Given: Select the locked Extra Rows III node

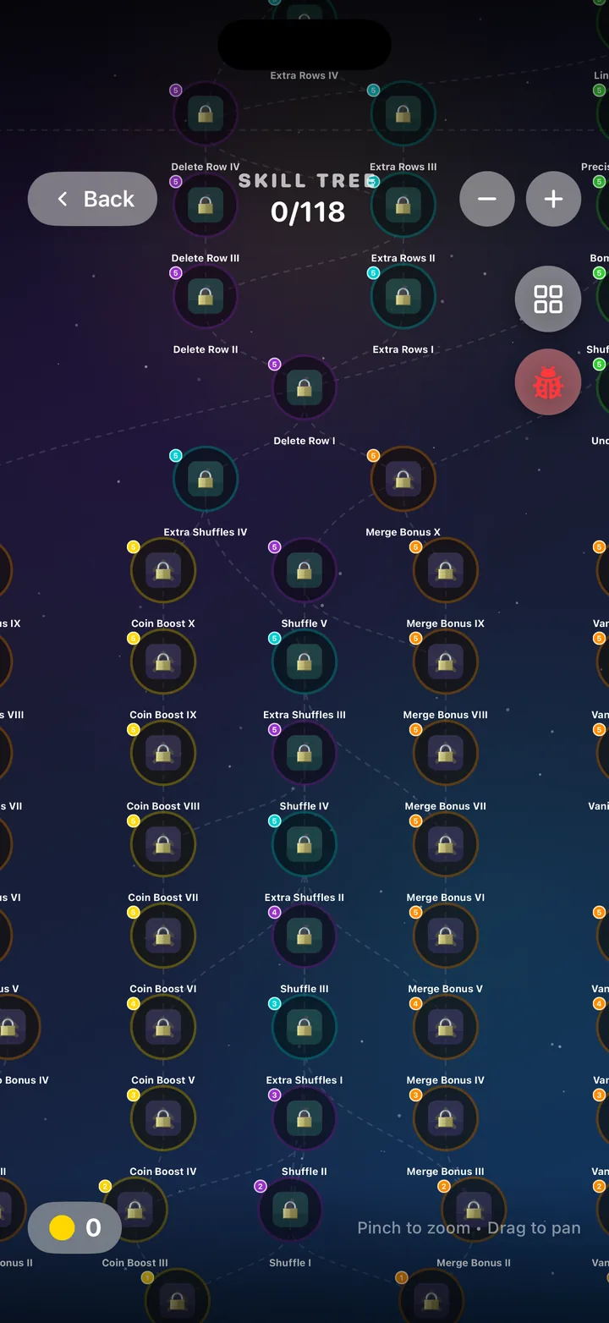Looking at the screenshot, I should pos(403,113).
